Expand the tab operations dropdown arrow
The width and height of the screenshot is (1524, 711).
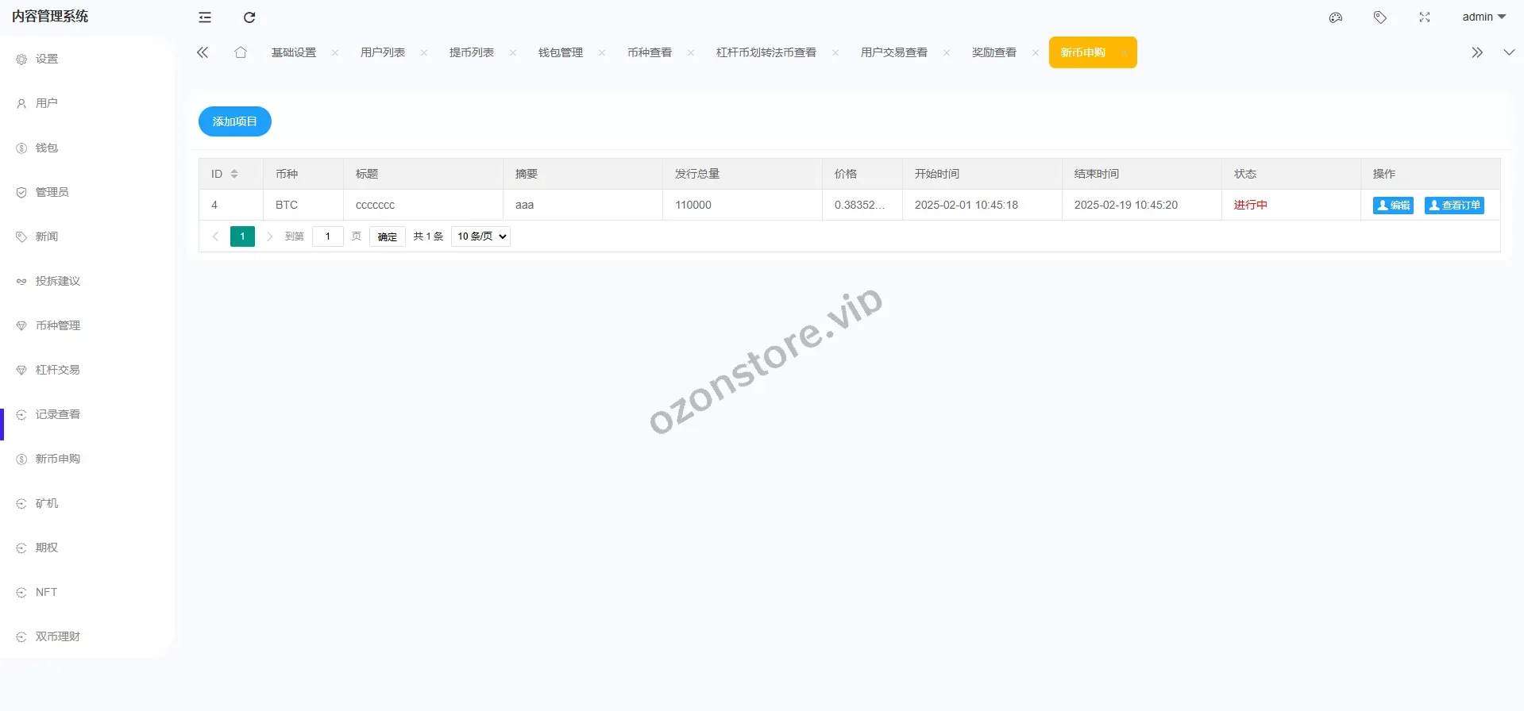tap(1509, 52)
